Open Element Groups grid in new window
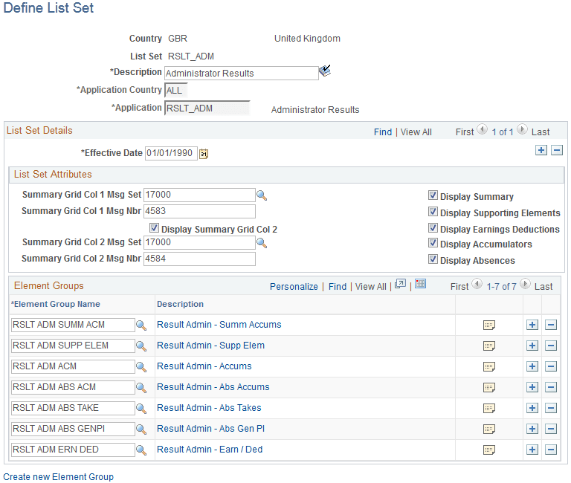 400,284
